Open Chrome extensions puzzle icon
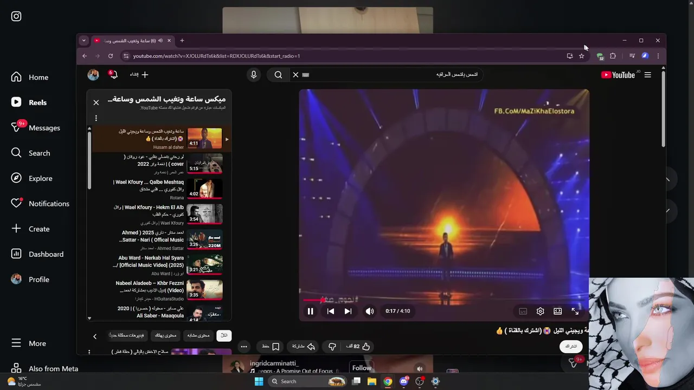 pyautogui.click(x=613, y=56)
